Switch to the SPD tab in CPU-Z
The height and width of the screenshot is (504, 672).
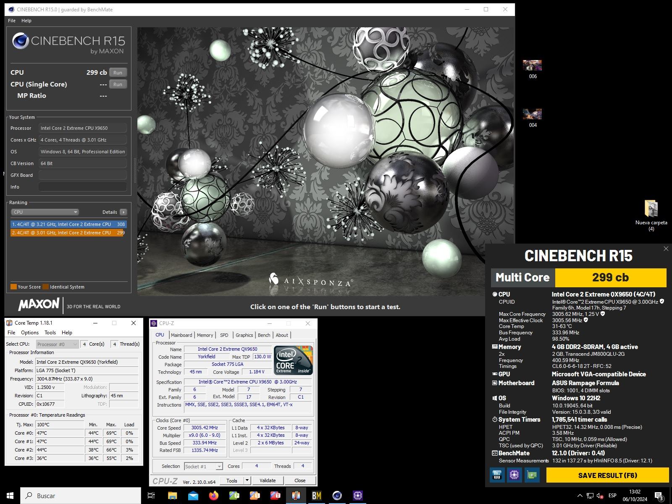coord(224,335)
